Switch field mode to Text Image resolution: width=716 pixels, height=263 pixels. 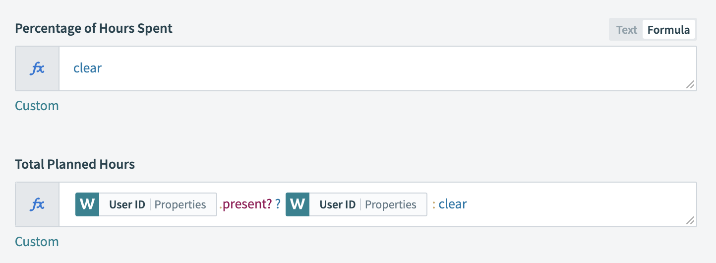click(626, 30)
